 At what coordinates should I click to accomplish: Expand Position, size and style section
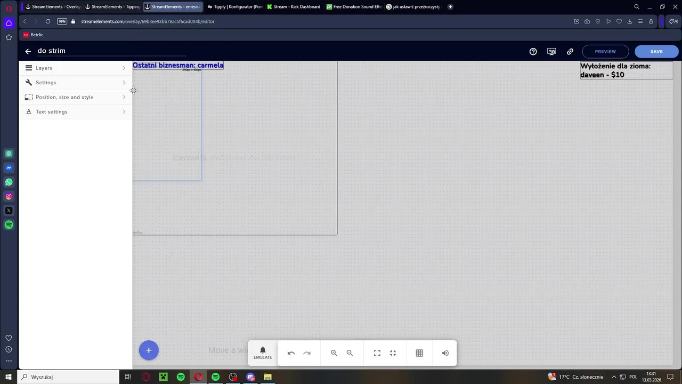[76, 97]
